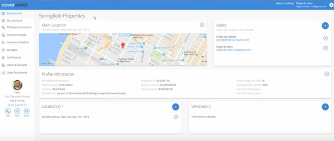Screen dimensions: 334x141
Task: Add a new user with plus button
Action: [325, 25]
